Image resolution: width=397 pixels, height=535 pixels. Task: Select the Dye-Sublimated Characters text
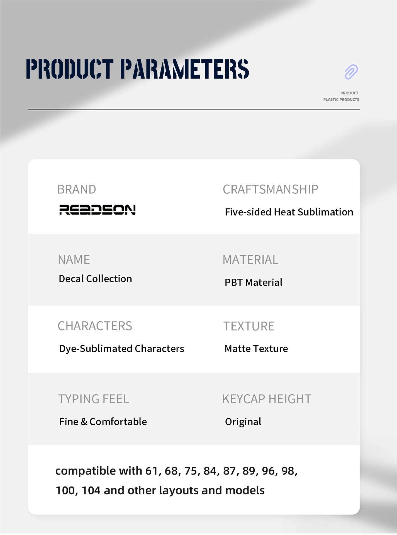121,349
